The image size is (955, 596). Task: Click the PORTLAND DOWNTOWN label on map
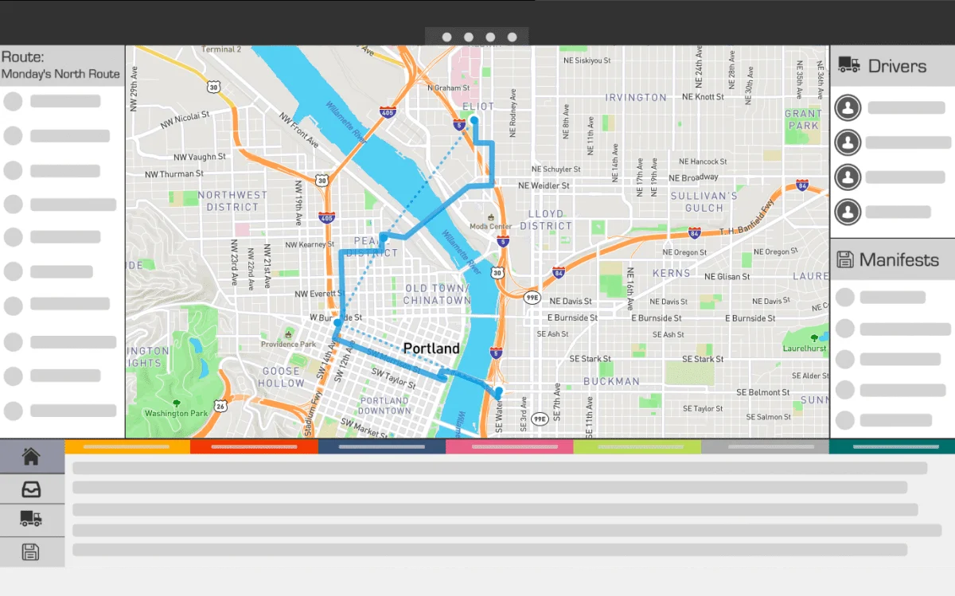(x=385, y=406)
